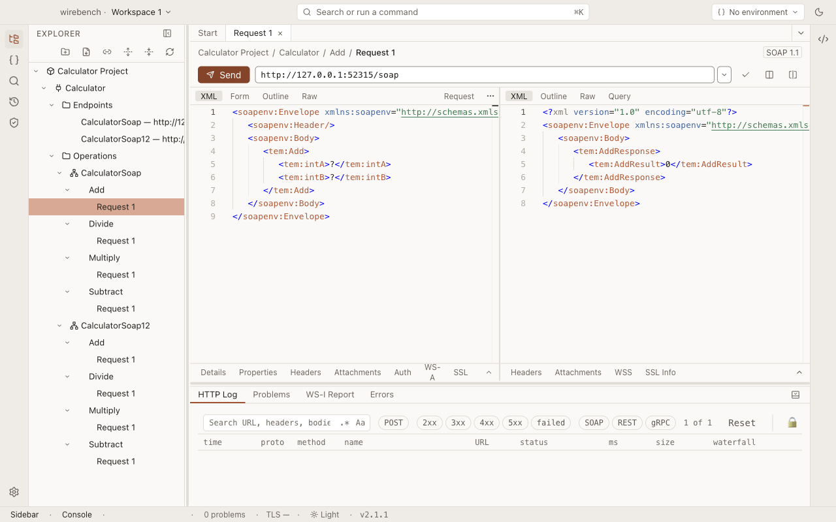Reset the HTTP log filters
This screenshot has width=836, height=522.
(x=742, y=423)
